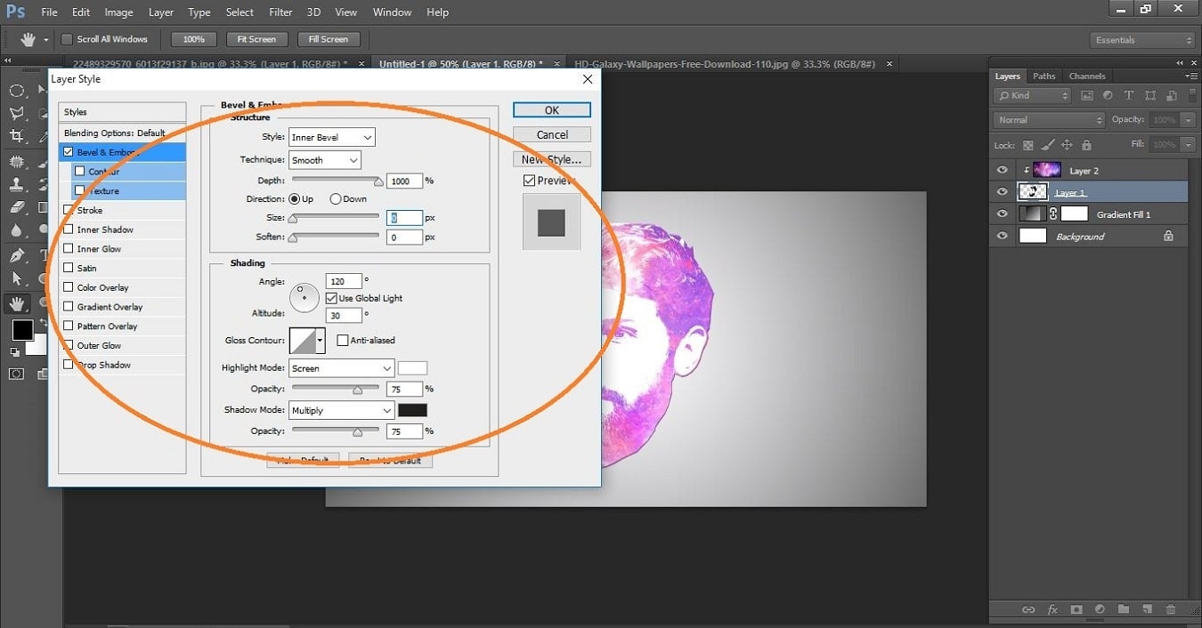The image size is (1202, 628).
Task: Click the Shadow Mode black color swatch
Action: (x=414, y=409)
